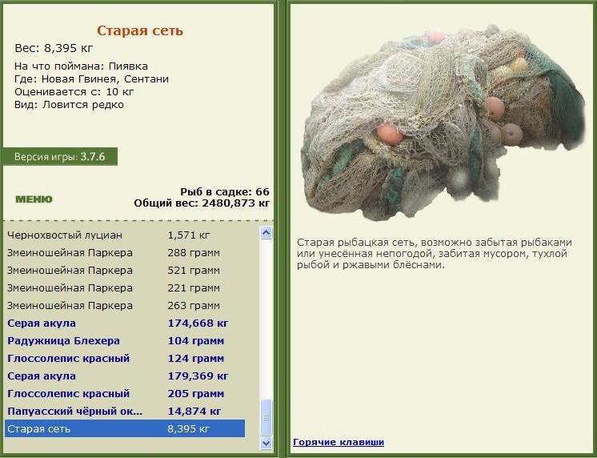Image resolution: width=597 pixels, height=458 pixels.
Task: Select Змеиношейная Паркера 521 грамм row
Action: pos(125,270)
